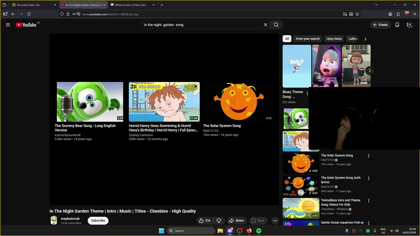
Task: Show more filter chips with the arrow
Action: point(365,39)
